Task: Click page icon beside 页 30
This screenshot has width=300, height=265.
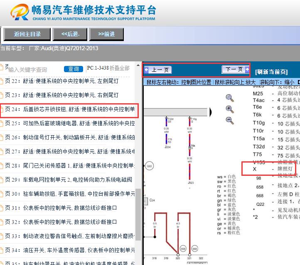Action: point(2,194)
